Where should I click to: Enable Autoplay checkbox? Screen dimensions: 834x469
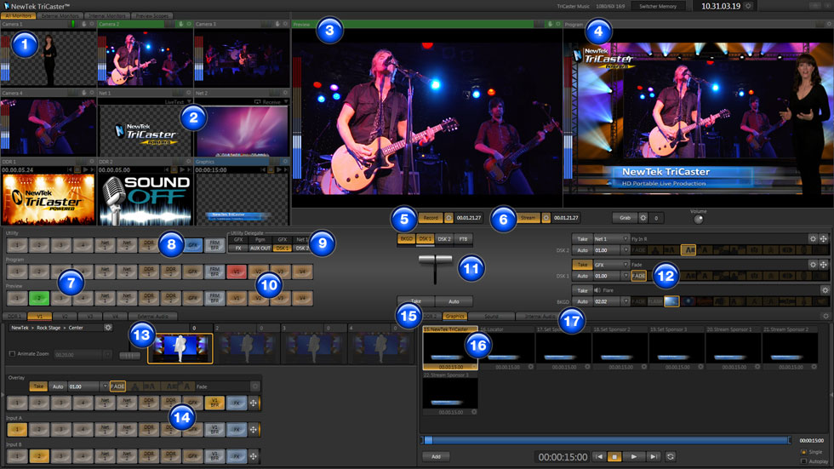click(x=803, y=461)
